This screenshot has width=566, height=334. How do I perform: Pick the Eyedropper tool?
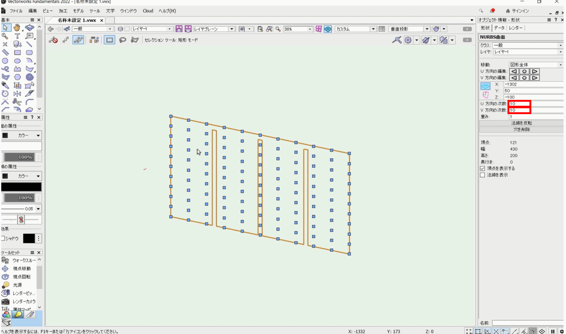tap(5, 85)
